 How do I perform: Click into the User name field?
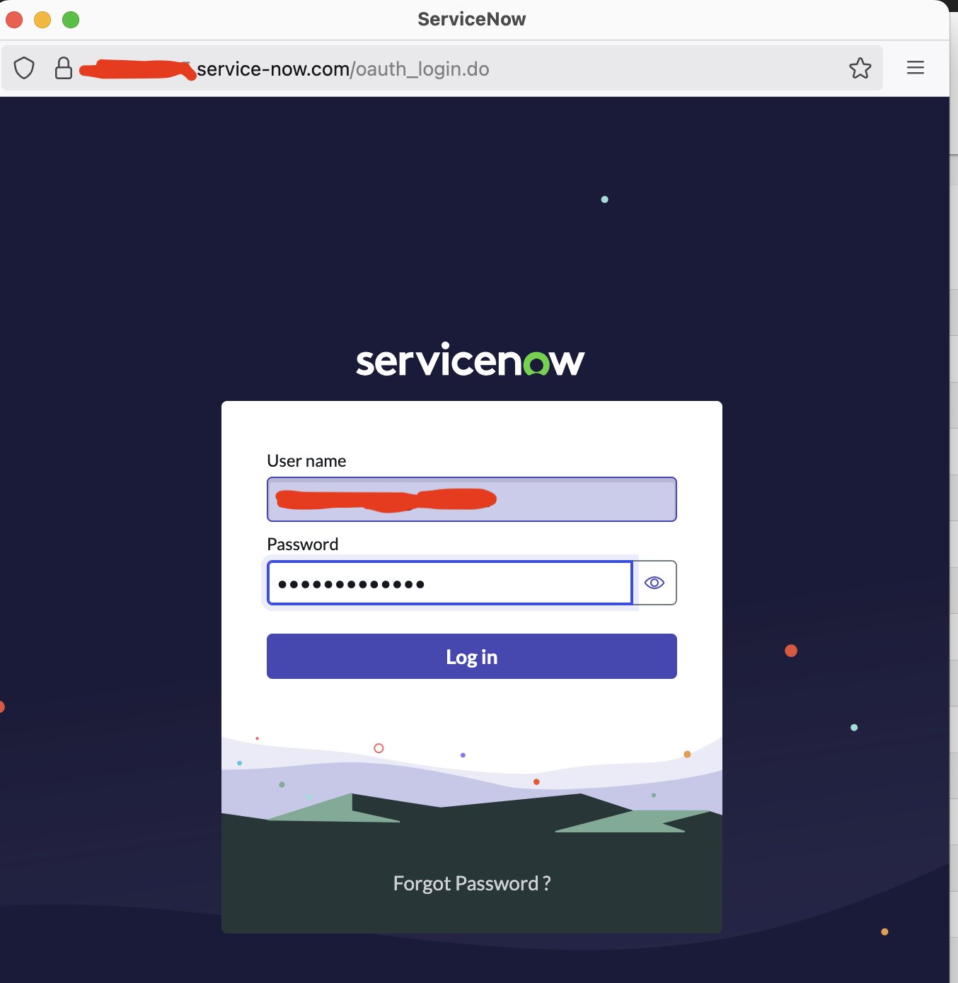tap(471, 499)
